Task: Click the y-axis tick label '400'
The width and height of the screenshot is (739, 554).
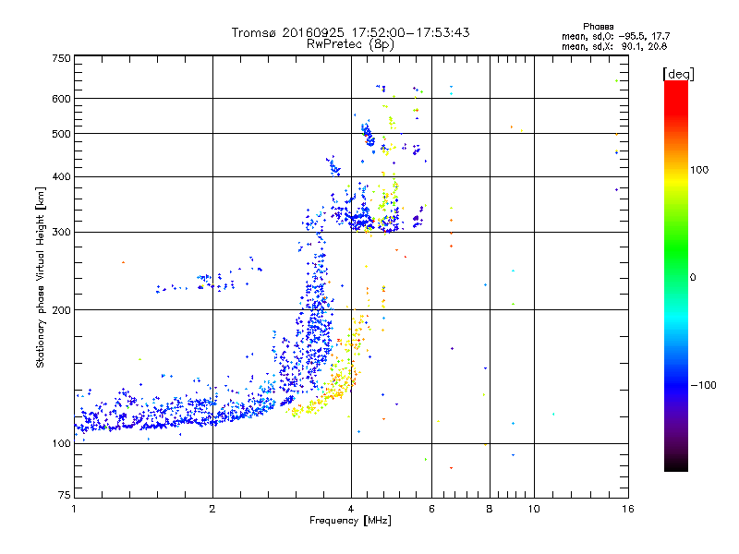Action: pos(62,177)
